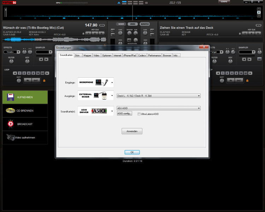Click the ASIO driver logo image
The height and width of the screenshot is (212, 265).
click(99, 111)
